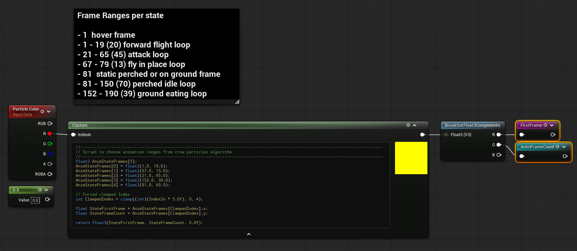Click the red R output pin on Particle Color
This screenshot has width=577, height=251.
(x=50, y=134)
